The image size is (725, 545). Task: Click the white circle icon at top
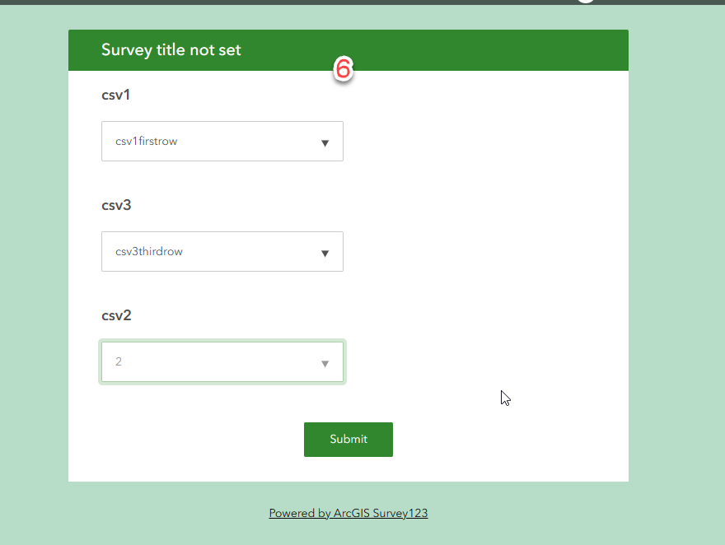(x=585, y=2)
